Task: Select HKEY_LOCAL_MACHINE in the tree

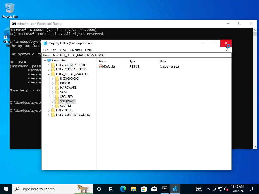Action: [x=73, y=74]
